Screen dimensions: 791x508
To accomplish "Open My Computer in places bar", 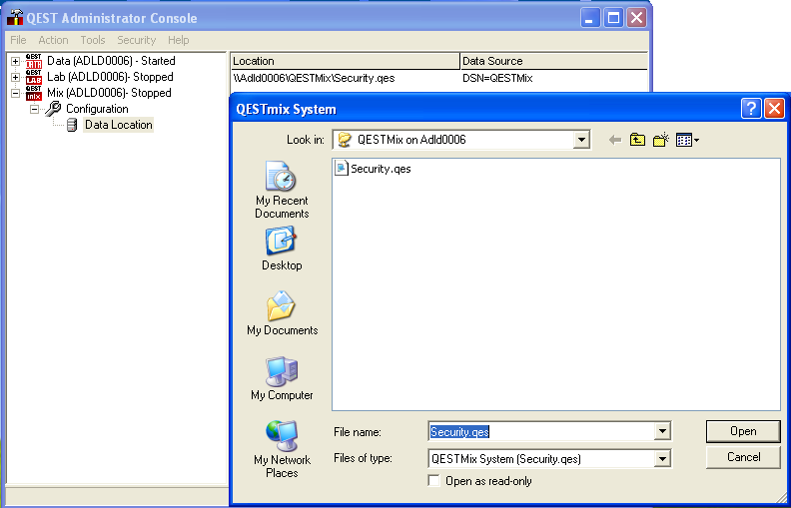I will pos(282,378).
